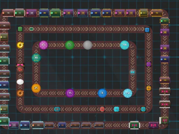Click the pink sphere labeled 65
179x134 pixels.
(x=44, y=45)
